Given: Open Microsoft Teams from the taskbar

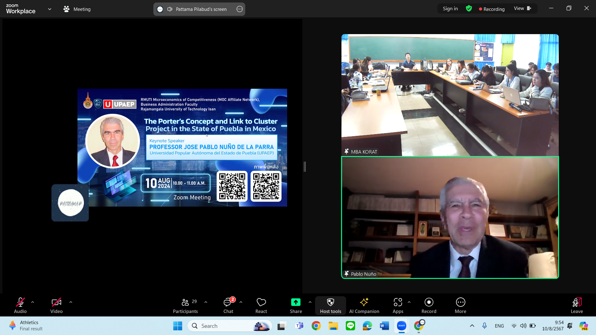Looking at the screenshot, I should 300,326.
